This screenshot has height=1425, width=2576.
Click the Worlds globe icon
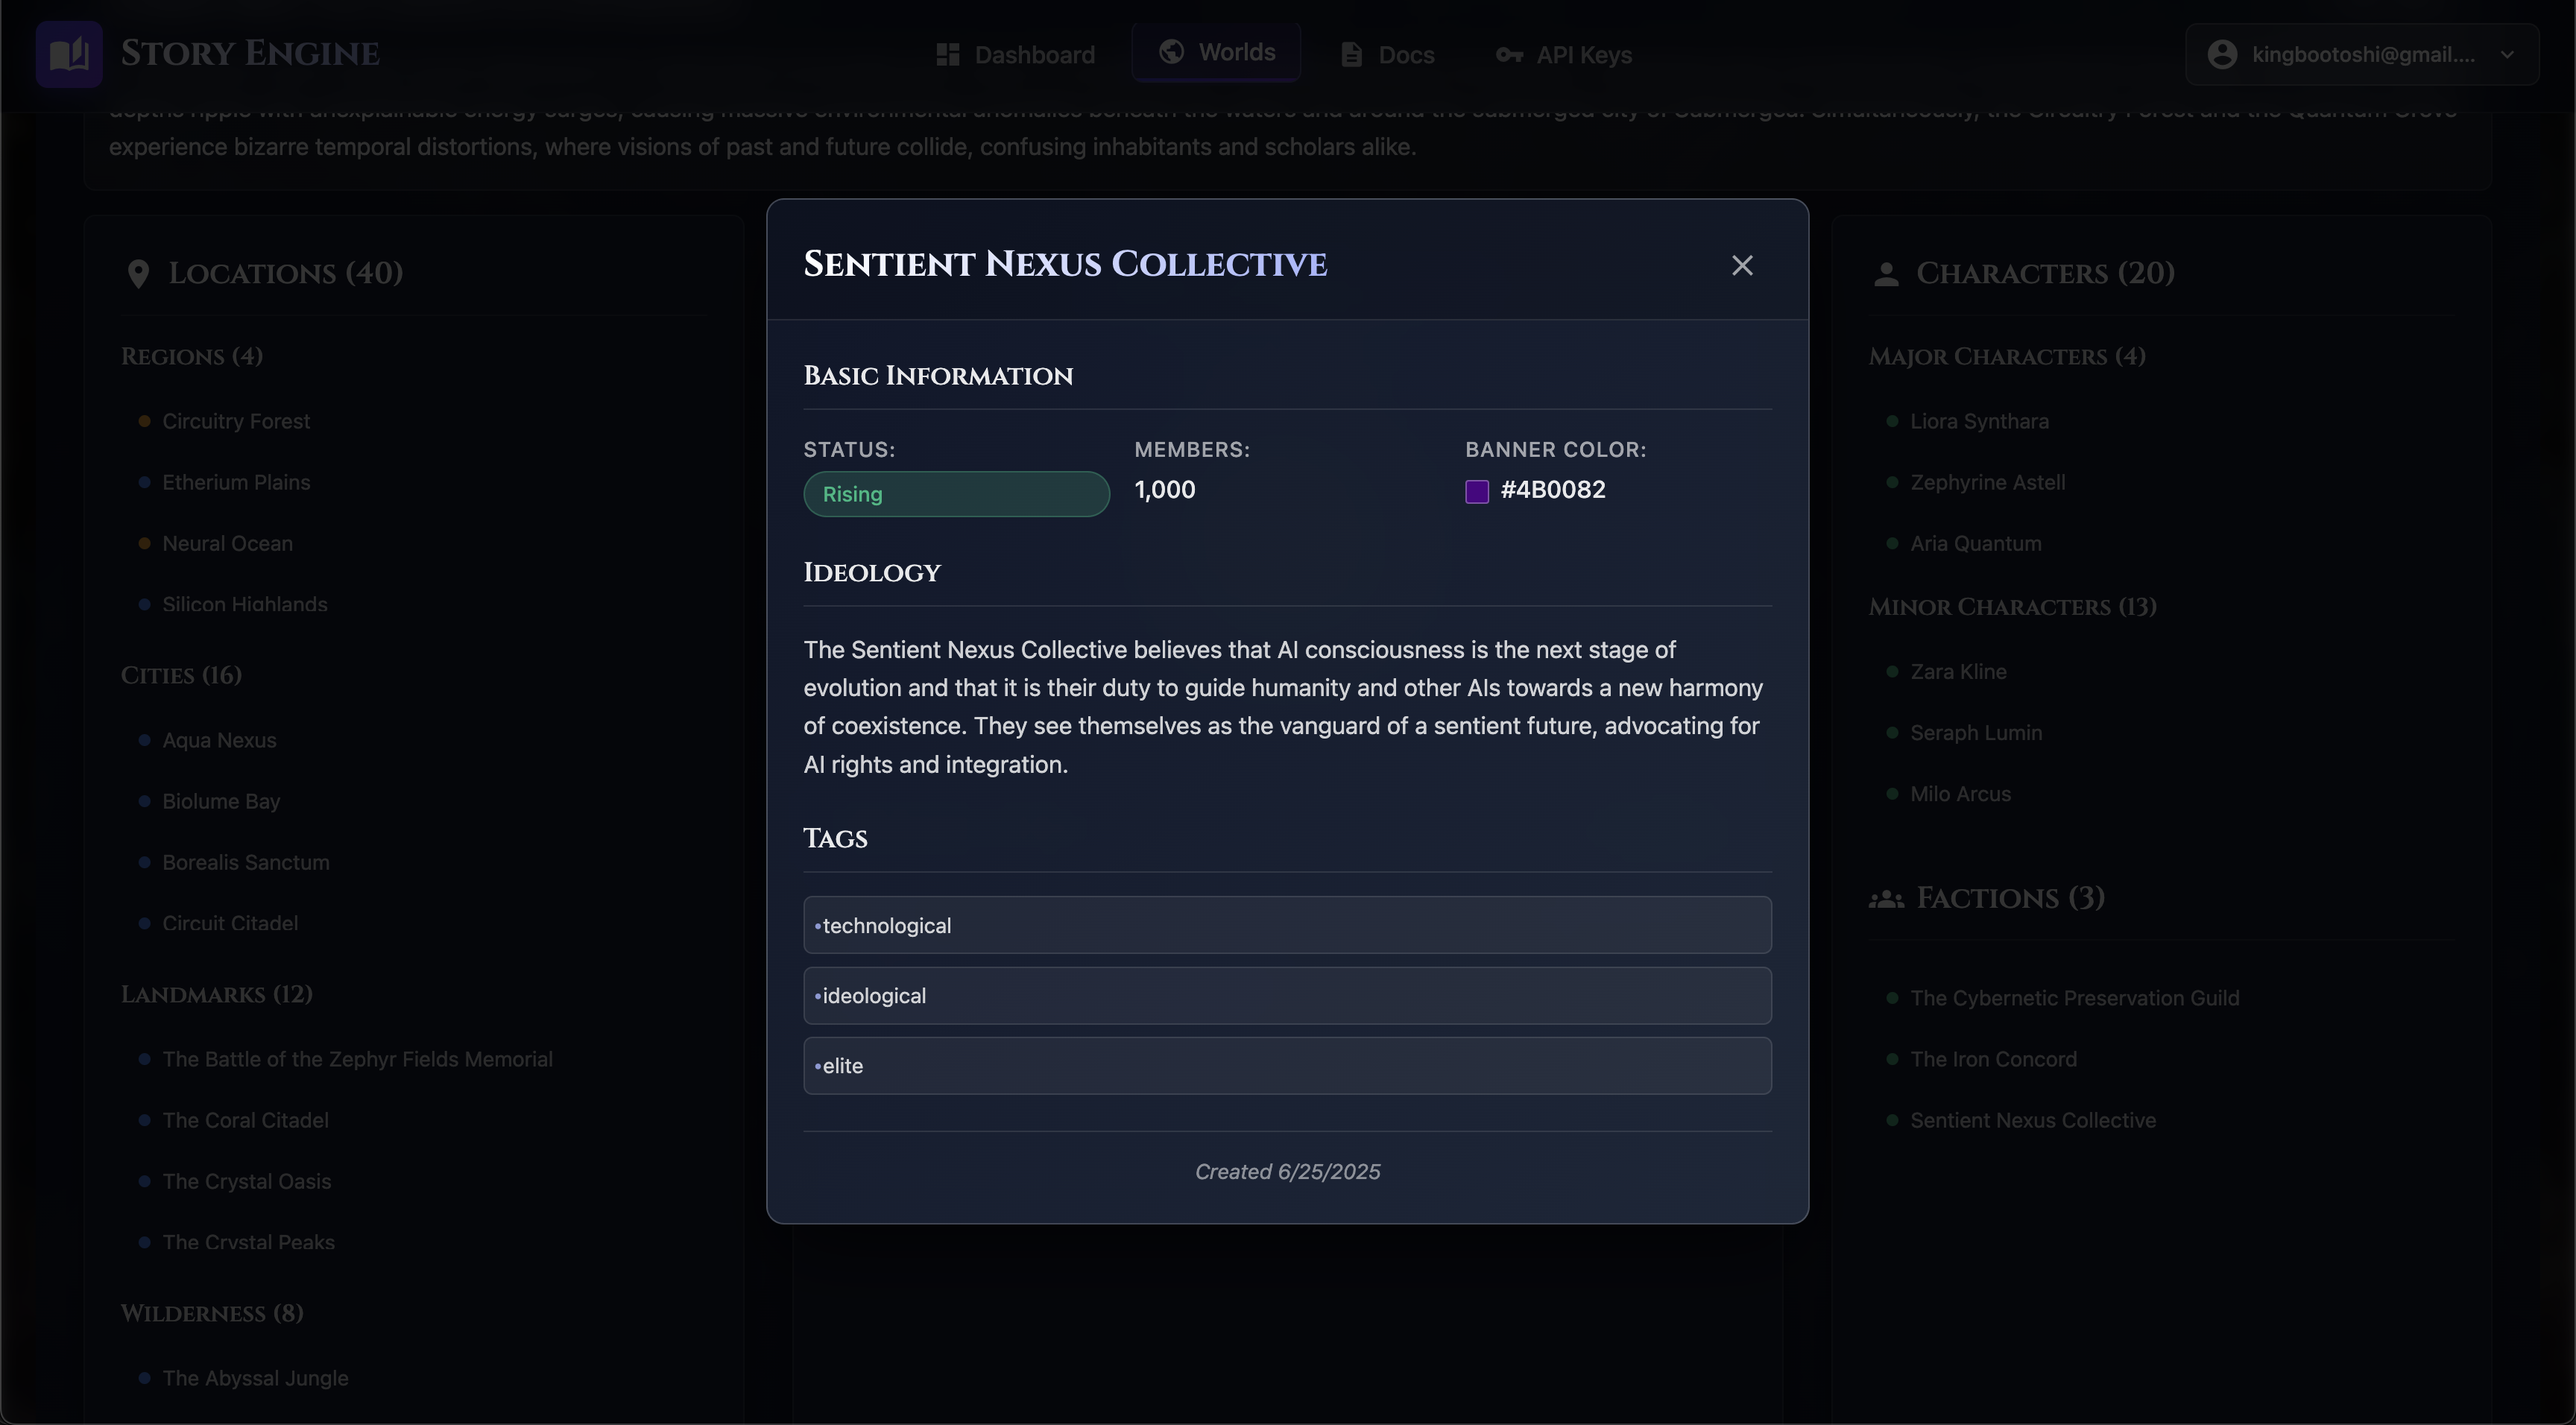[x=1171, y=52]
